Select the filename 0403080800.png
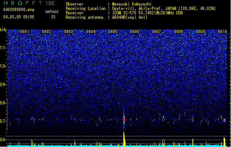This screenshot has width=231, height=147. point(19,10)
